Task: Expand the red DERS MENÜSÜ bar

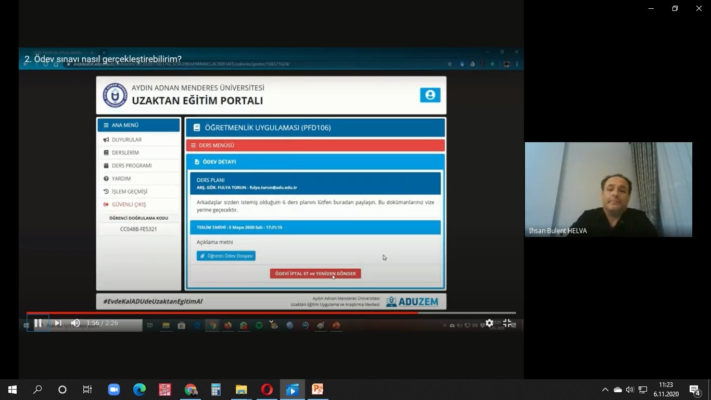Action: coord(315,145)
